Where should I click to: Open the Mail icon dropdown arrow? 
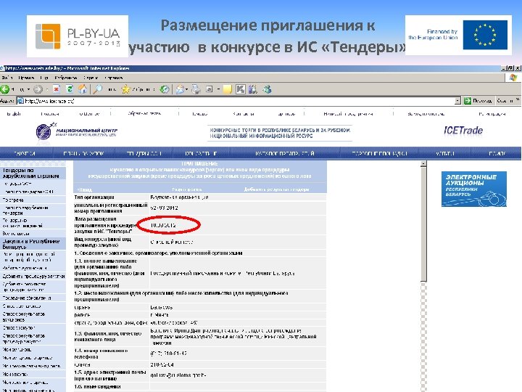[x=187, y=90]
